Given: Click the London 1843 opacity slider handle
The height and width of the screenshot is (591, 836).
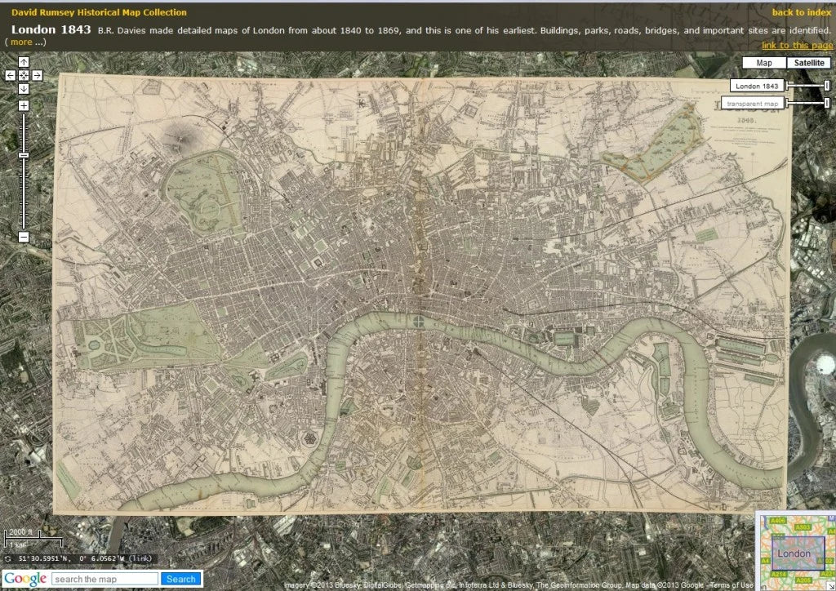Looking at the screenshot, I should coord(827,86).
